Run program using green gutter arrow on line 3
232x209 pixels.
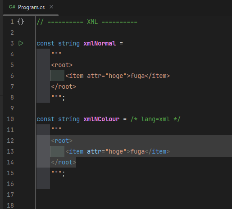tap(21, 43)
